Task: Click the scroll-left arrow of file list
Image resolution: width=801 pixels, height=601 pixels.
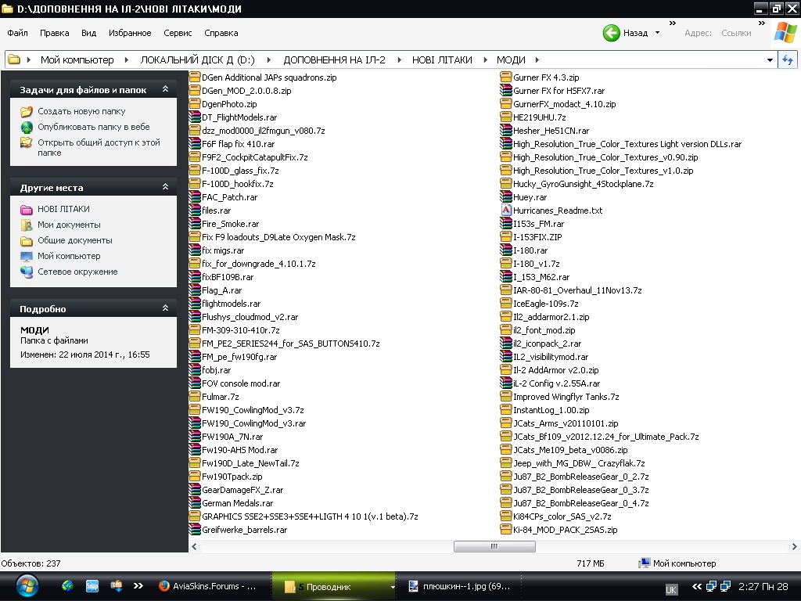Action: (x=194, y=546)
